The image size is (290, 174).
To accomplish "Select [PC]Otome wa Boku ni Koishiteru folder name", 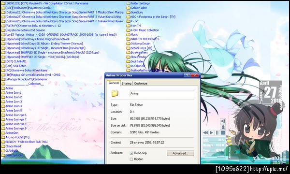I will [x=26, y=70].
